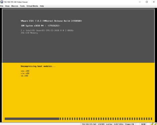Image resolution: width=157 pixels, height=125 pixels.
Task: Click the '256 GiB Memory' line
Action: 29,33
